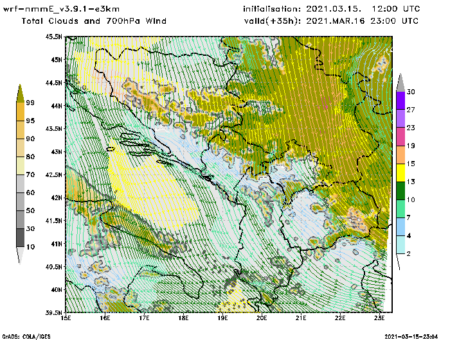Click the 39.5N latitude axis label
Viewport: 450px width, 340px height.
[53, 313]
